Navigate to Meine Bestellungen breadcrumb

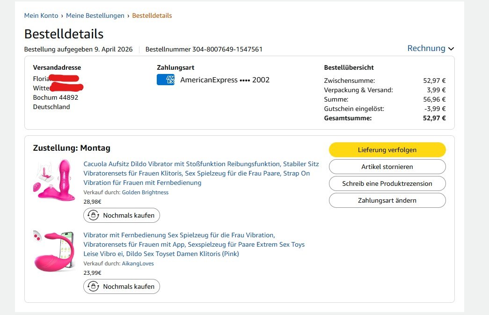[x=95, y=15]
